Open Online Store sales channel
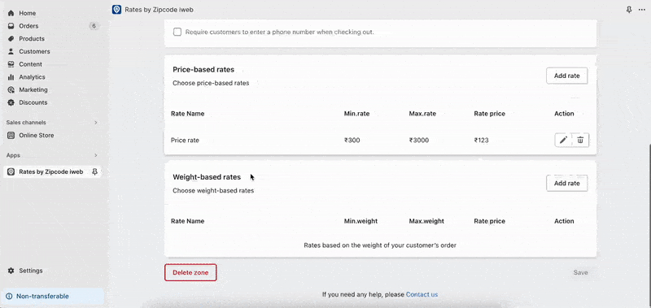651x308 pixels. [x=37, y=135]
